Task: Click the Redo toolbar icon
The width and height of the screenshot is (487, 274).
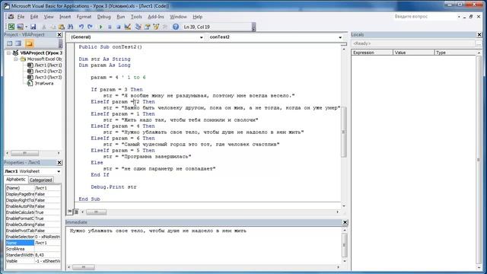Action: tap(90, 27)
